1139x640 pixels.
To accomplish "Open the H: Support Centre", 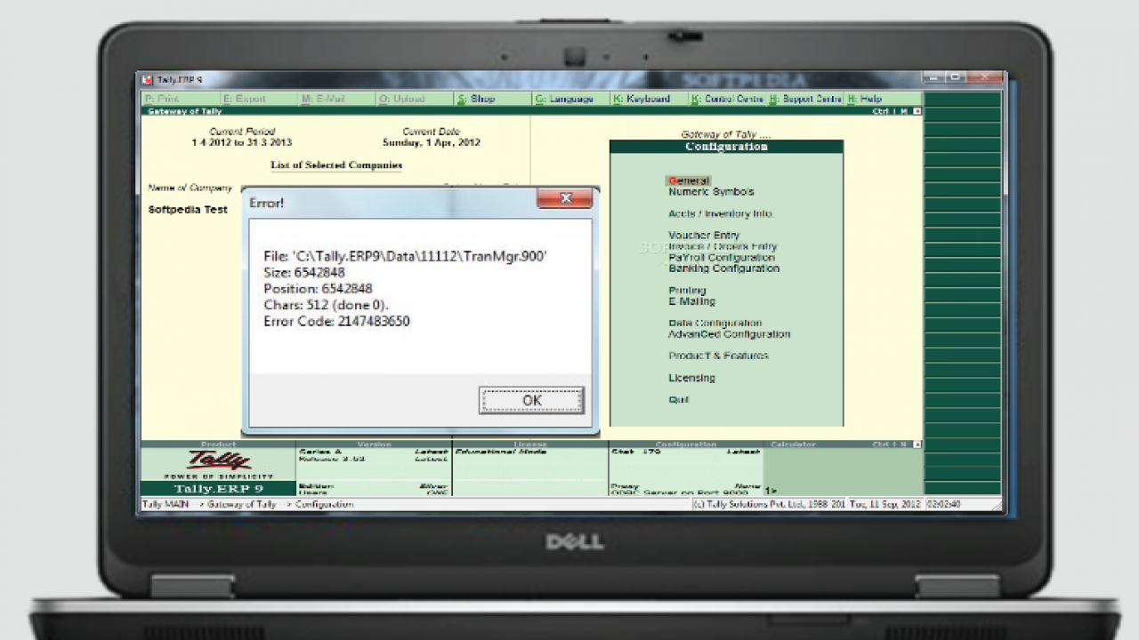I will (805, 99).
